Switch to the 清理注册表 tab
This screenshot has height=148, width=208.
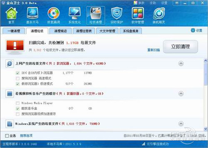coord(84,31)
